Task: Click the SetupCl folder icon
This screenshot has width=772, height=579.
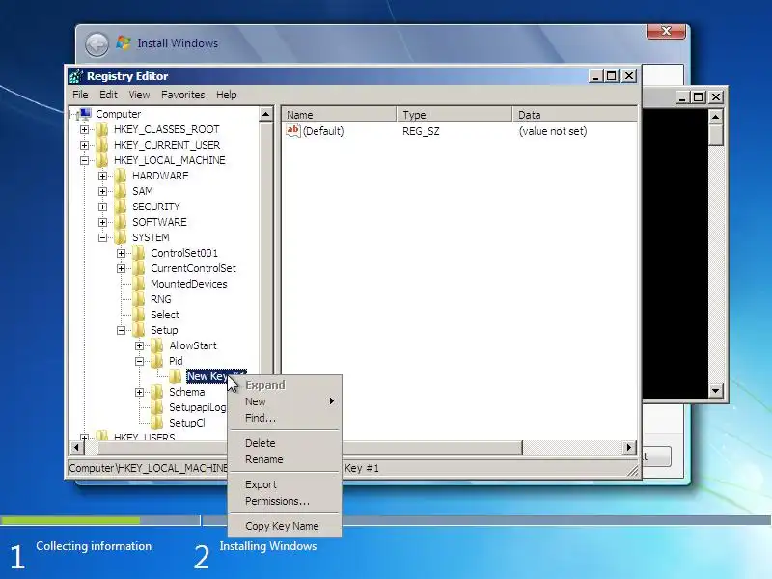Action: point(157,423)
